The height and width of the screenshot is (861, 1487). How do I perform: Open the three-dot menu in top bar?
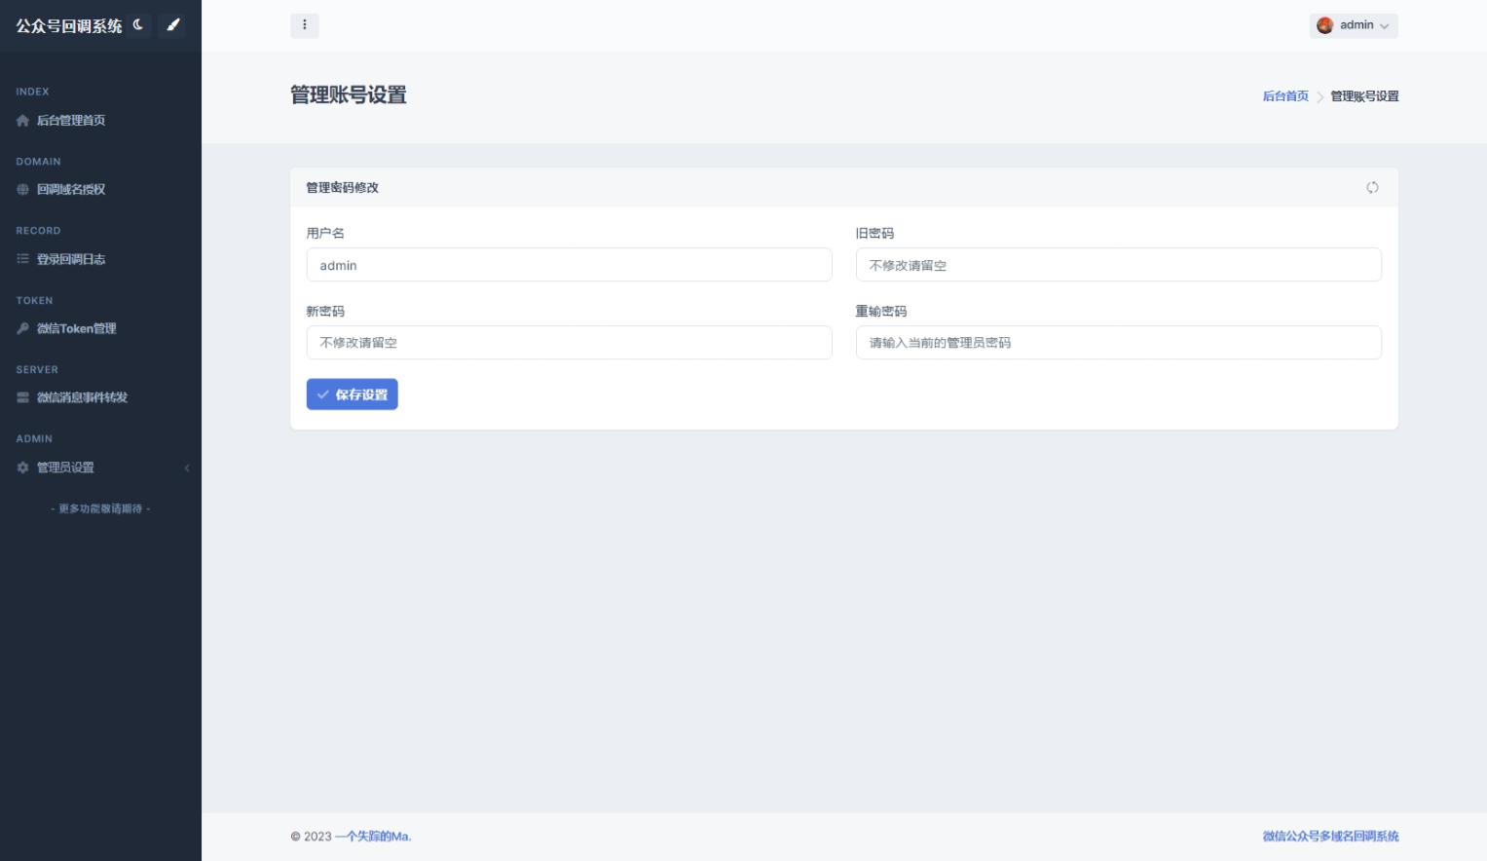tap(304, 25)
